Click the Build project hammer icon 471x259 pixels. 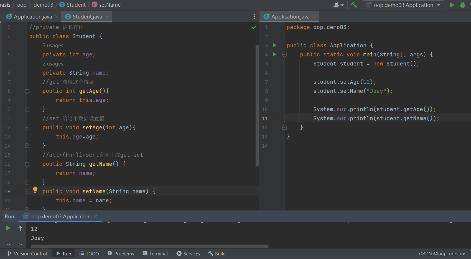coord(354,5)
